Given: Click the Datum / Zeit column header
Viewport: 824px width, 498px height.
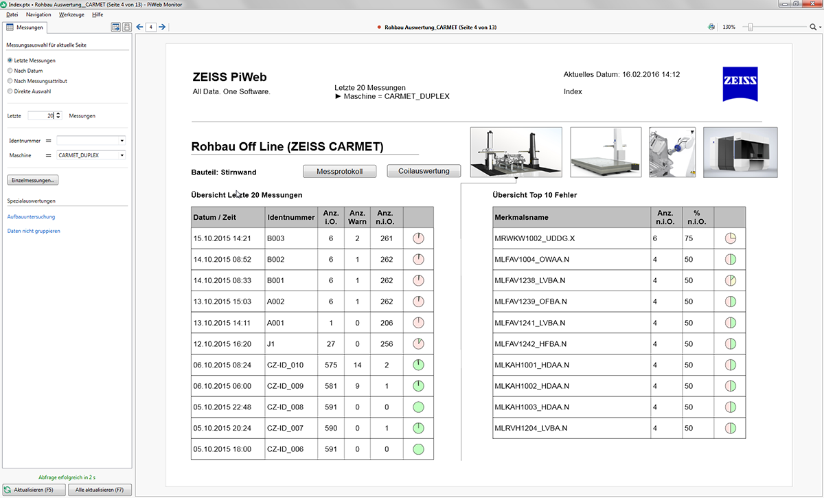Looking at the screenshot, I should coord(228,218).
